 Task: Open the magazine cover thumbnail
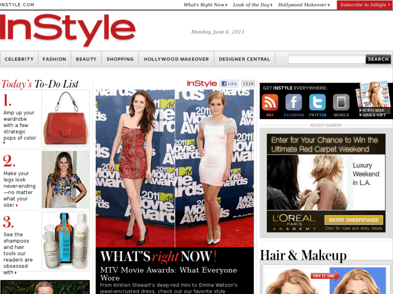click(x=373, y=94)
